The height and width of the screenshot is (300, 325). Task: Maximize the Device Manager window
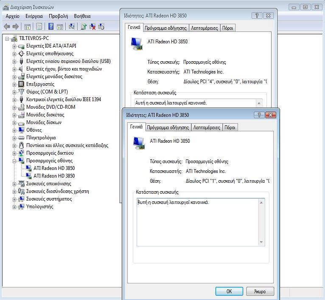pyautogui.click(x=305, y=7)
